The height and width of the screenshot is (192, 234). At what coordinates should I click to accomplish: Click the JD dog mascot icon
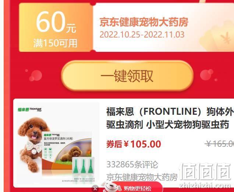tap(111, 187)
